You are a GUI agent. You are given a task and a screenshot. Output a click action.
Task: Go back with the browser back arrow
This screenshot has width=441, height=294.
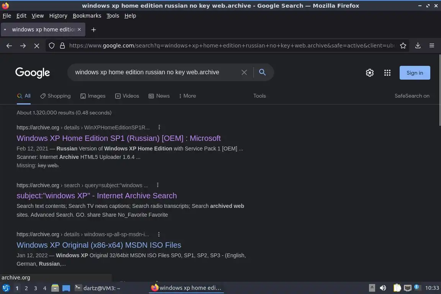9,46
